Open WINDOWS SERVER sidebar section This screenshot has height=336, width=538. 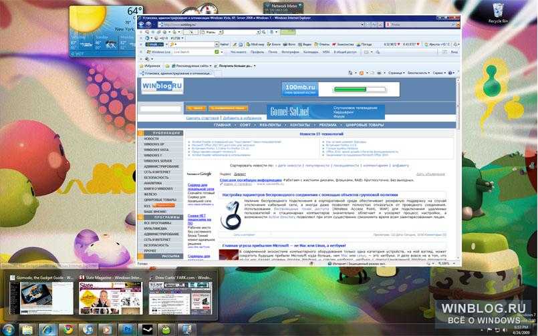158,161
